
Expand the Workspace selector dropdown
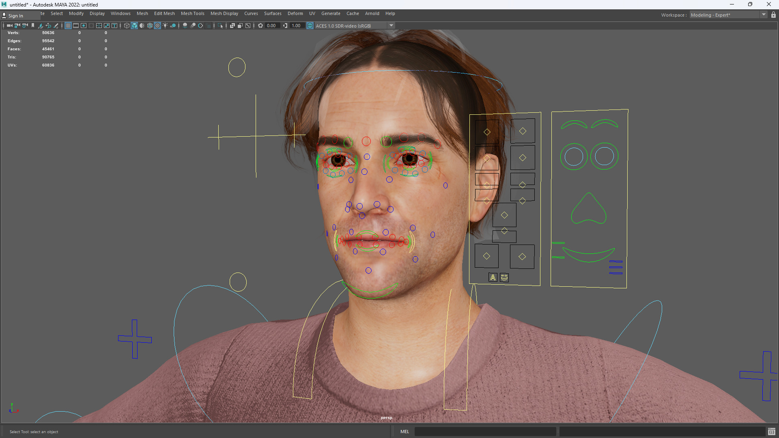(x=764, y=15)
